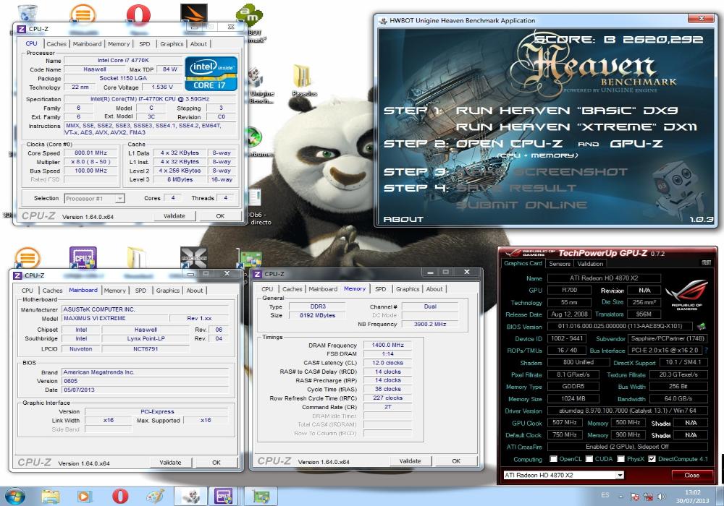Click the Close button in GPU-Z
The width and height of the screenshot is (724, 506).
pos(691,475)
